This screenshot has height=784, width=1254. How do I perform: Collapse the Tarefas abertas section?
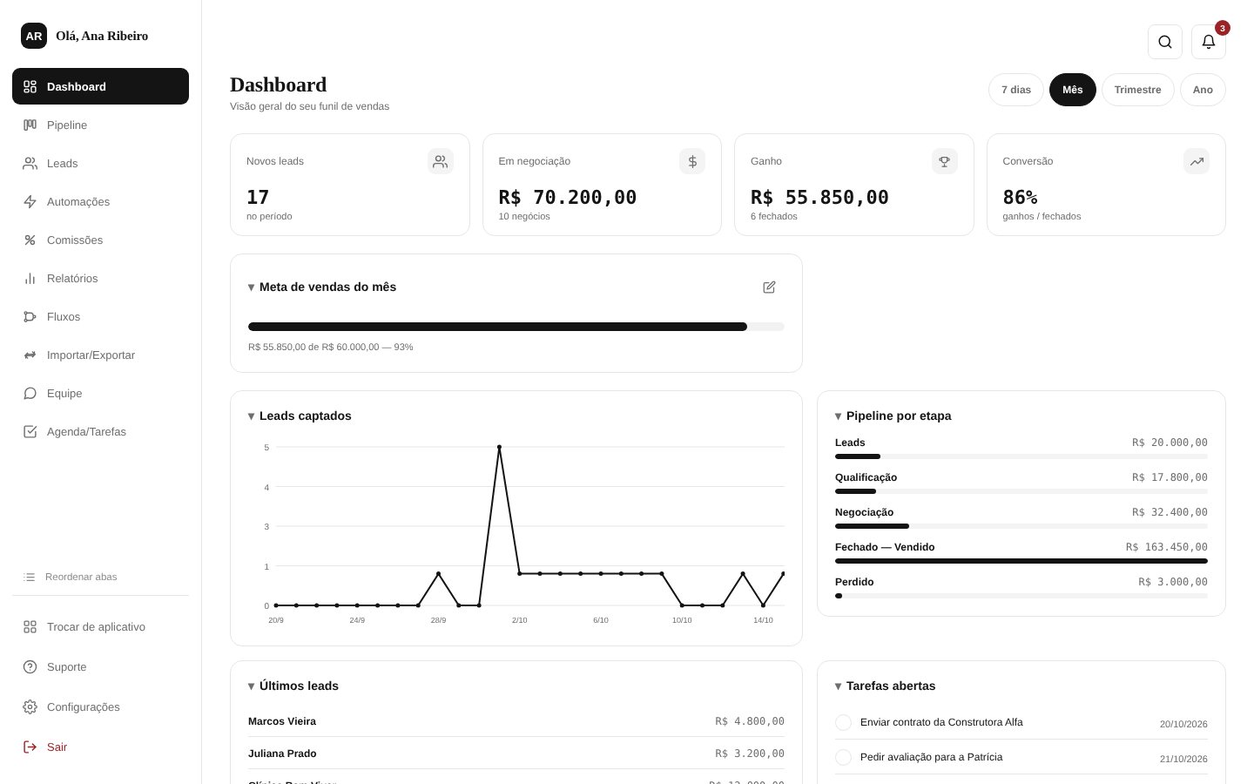click(839, 686)
